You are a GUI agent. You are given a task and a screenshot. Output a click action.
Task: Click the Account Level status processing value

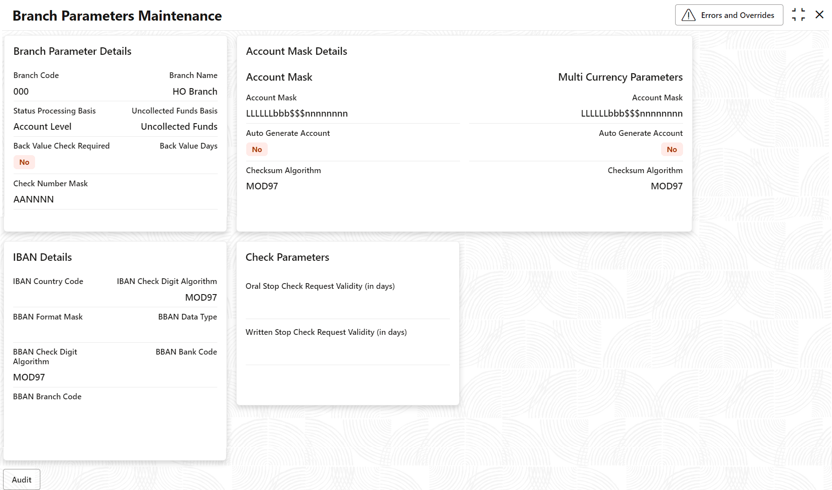point(42,127)
